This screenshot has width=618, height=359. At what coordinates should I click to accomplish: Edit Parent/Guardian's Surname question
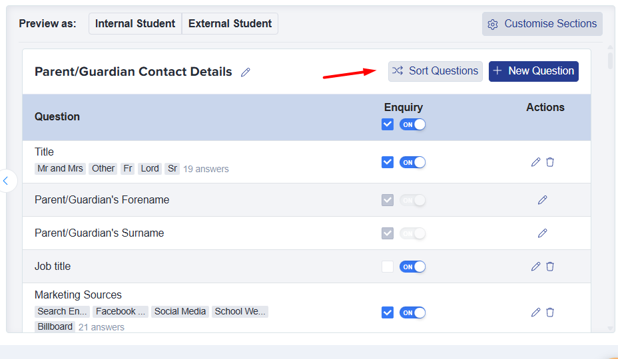[x=542, y=233]
